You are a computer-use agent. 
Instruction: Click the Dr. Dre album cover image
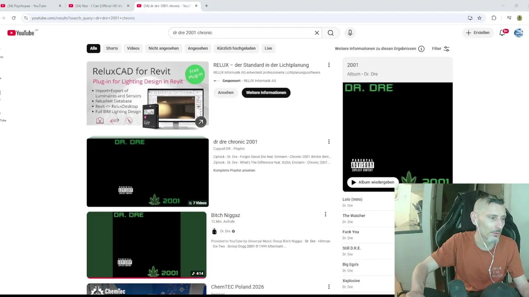click(x=398, y=136)
